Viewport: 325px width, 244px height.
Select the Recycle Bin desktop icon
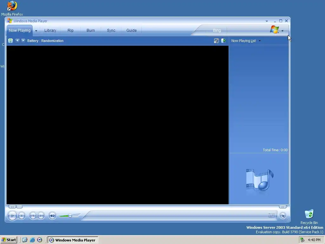[x=309, y=217]
